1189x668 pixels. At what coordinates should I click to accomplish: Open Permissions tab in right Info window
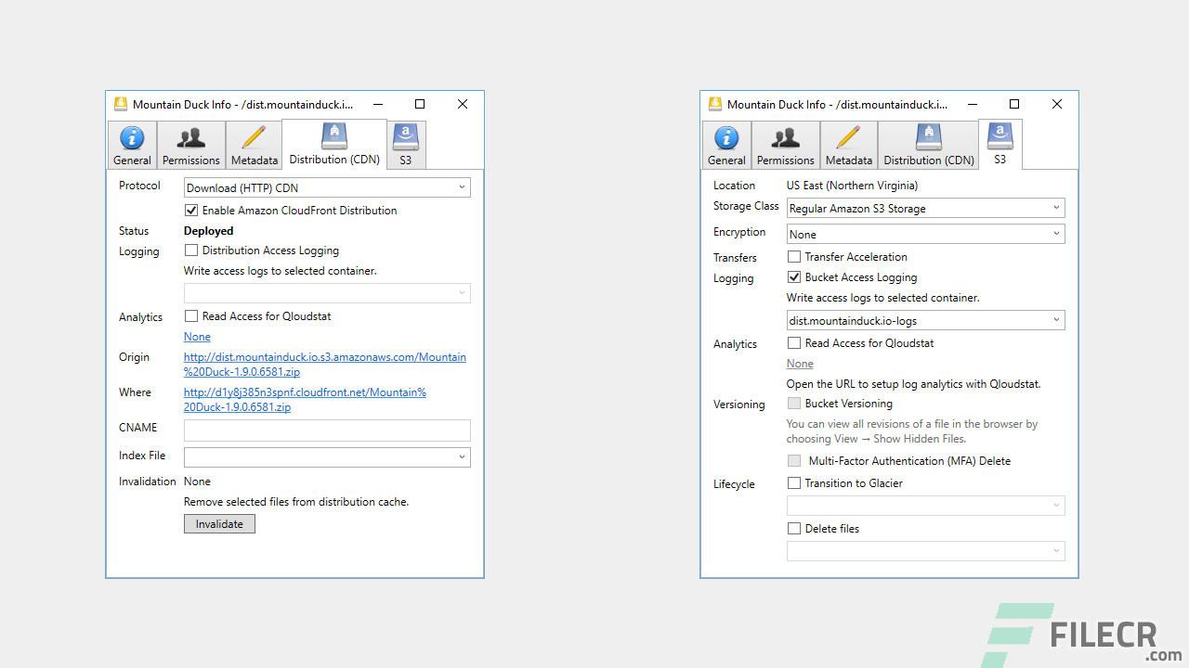(x=786, y=146)
